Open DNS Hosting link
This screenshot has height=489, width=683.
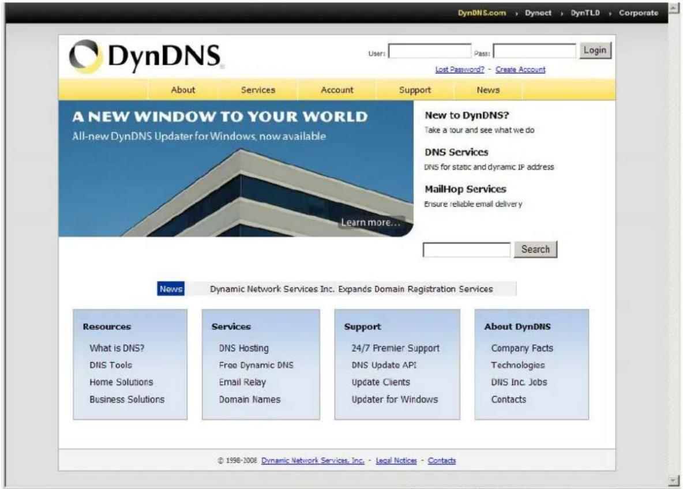pyautogui.click(x=243, y=348)
